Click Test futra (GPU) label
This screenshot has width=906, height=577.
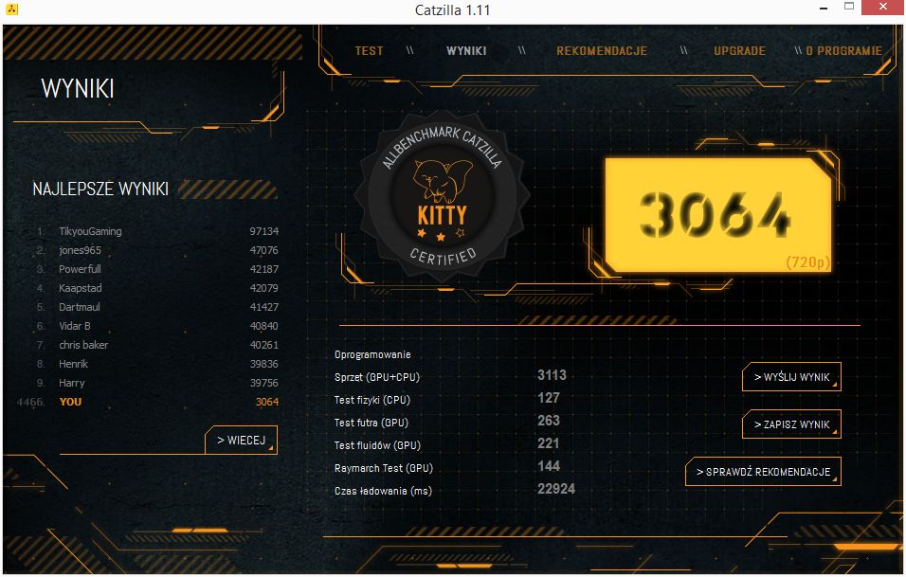click(371, 423)
